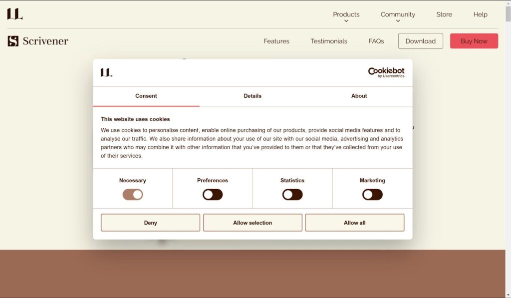
Task: Switch to the Details tab
Action: pyautogui.click(x=253, y=96)
